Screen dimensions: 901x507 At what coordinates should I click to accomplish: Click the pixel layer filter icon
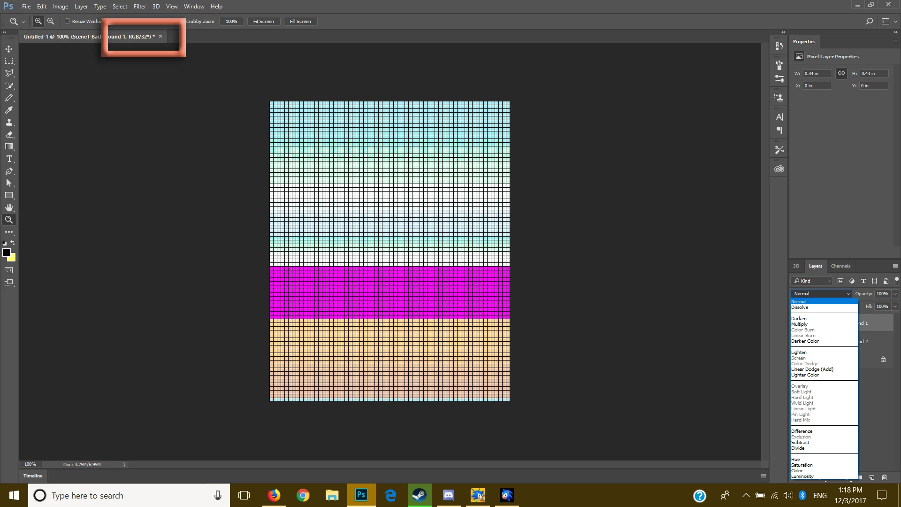coord(840,281)
